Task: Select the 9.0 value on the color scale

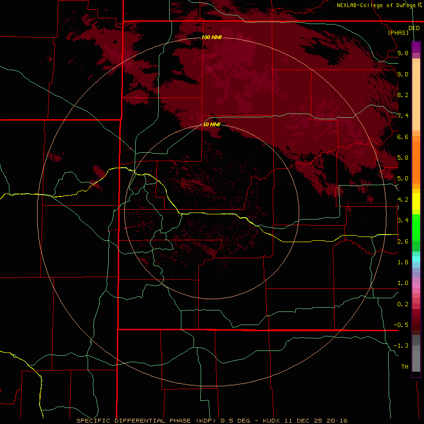Action: (x=403, y=74)
